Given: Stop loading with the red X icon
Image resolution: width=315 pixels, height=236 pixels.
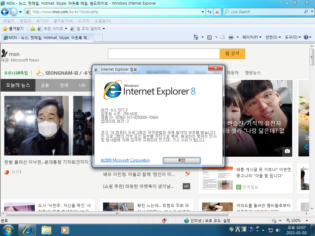Looking at the screenshot, I should 217,12.
